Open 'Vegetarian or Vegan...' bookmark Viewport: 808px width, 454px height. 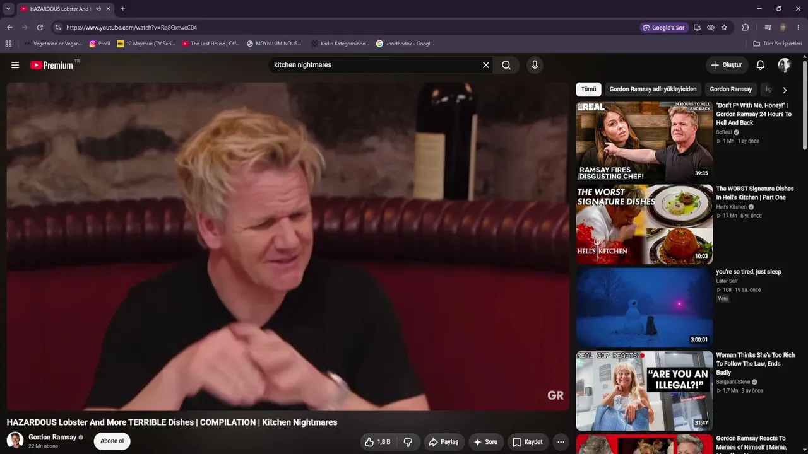(53, 44)
